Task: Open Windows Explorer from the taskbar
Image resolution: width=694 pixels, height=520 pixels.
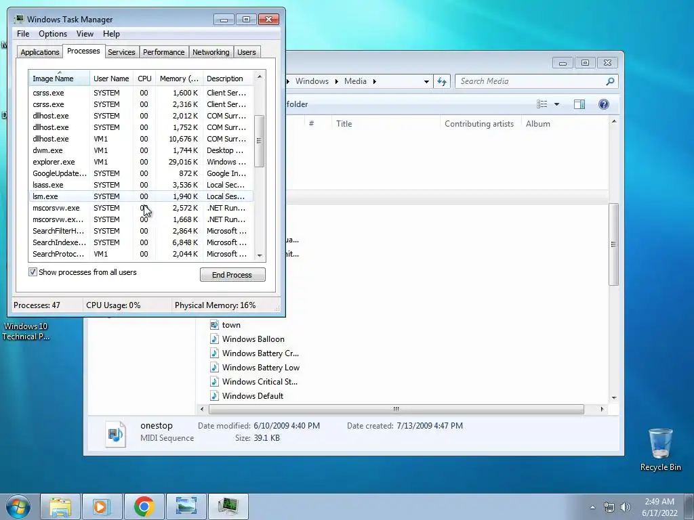Action: [x=60, y=506]
